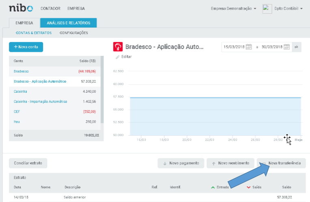Click the Bradesco bank logo icon
The width and height of the screenshot is (310, 202).
click(x=118, y=47)
